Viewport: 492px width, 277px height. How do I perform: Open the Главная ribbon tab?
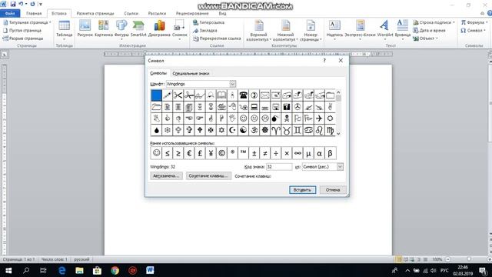(x=34, y=14)
